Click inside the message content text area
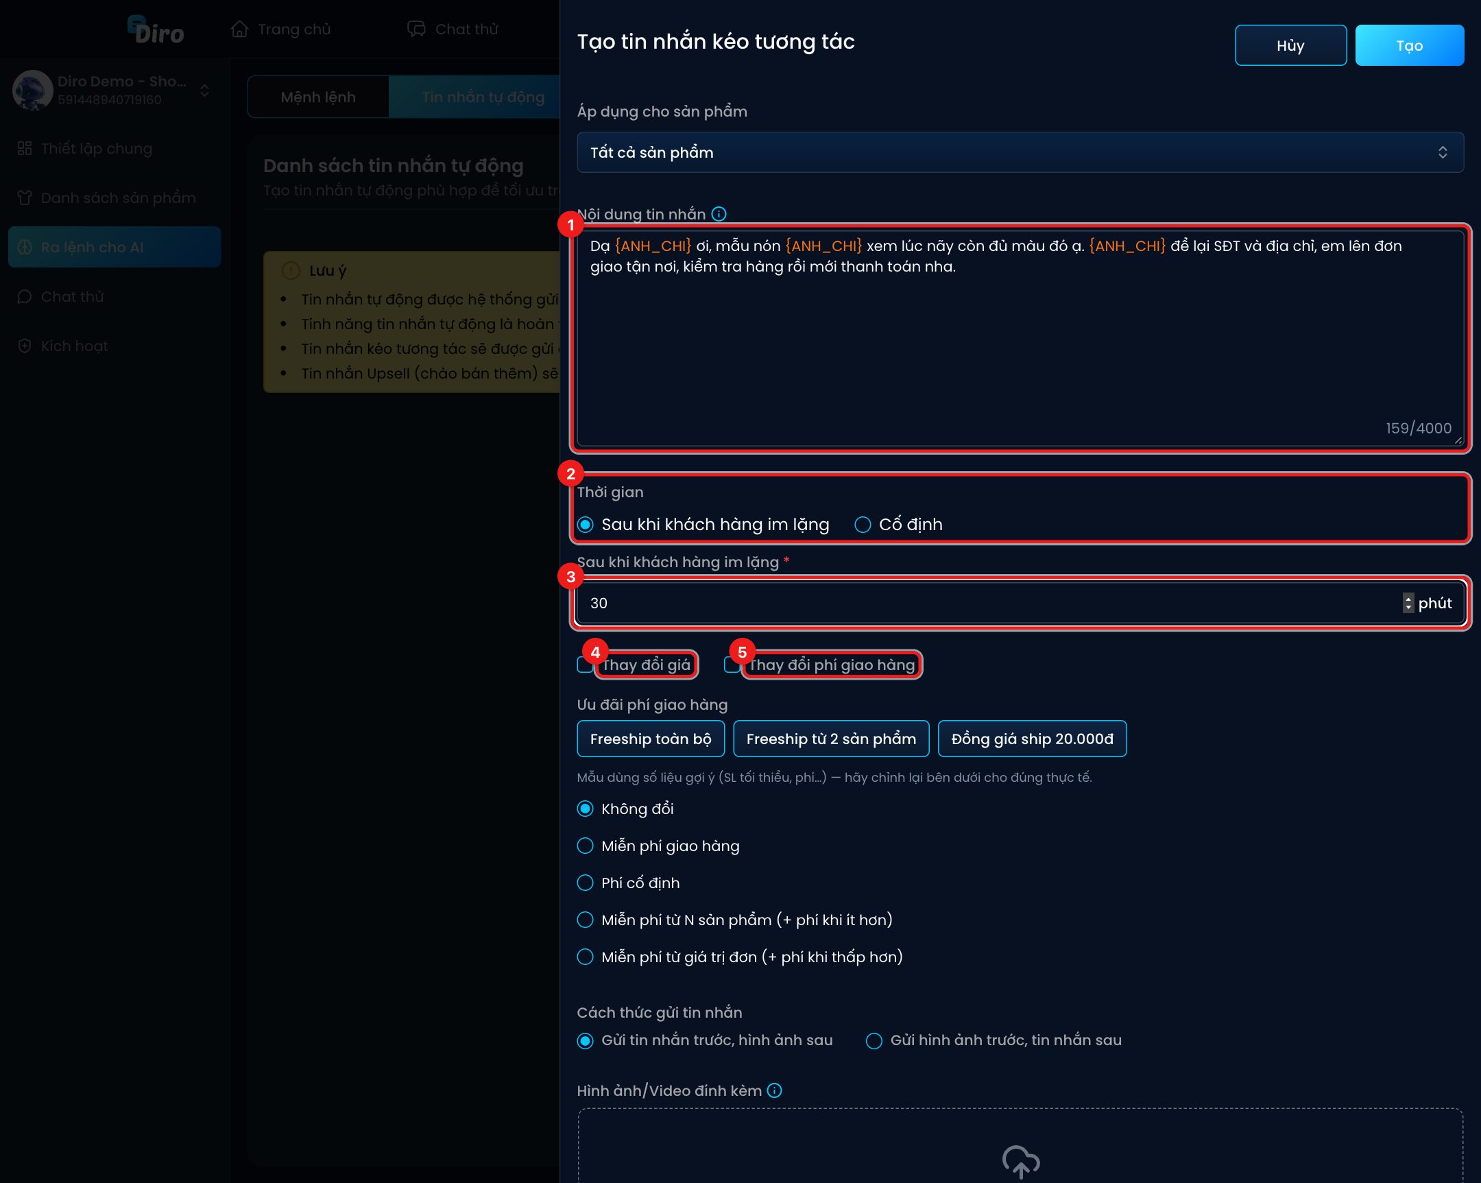The height and width of the screenshot is (1183, 1481). [1020, 338]
